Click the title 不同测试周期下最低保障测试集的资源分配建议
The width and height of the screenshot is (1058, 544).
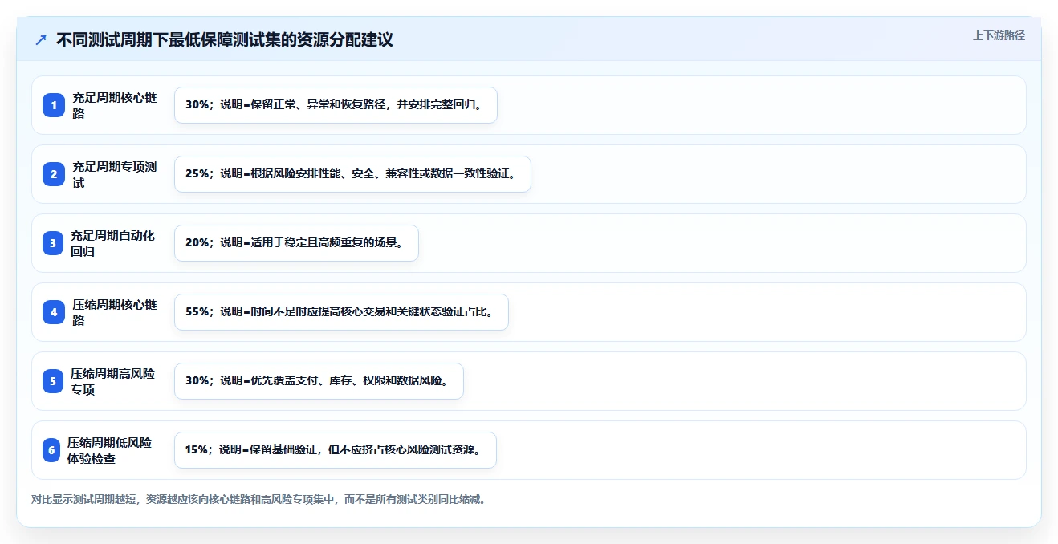coord(225,40)
